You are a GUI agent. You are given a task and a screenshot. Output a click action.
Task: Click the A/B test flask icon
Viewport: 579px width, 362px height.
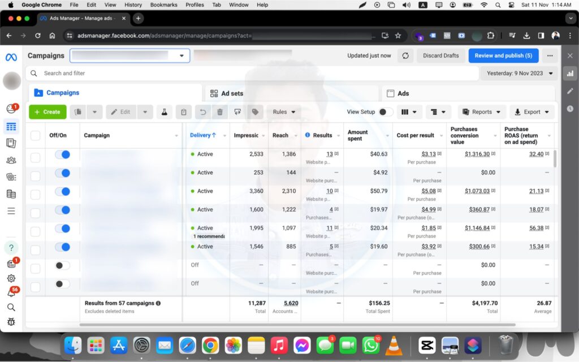[x=165, y=112]
